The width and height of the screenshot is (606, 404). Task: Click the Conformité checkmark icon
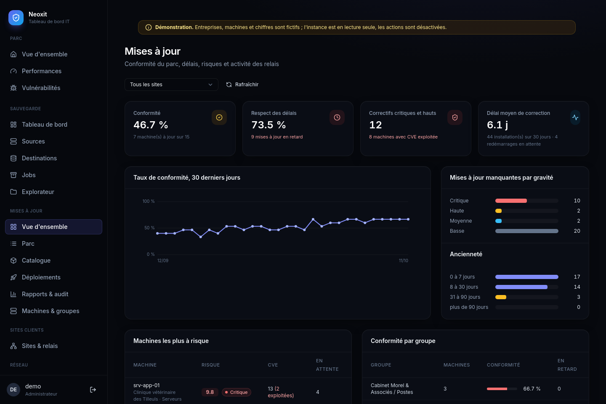(219, 117)
